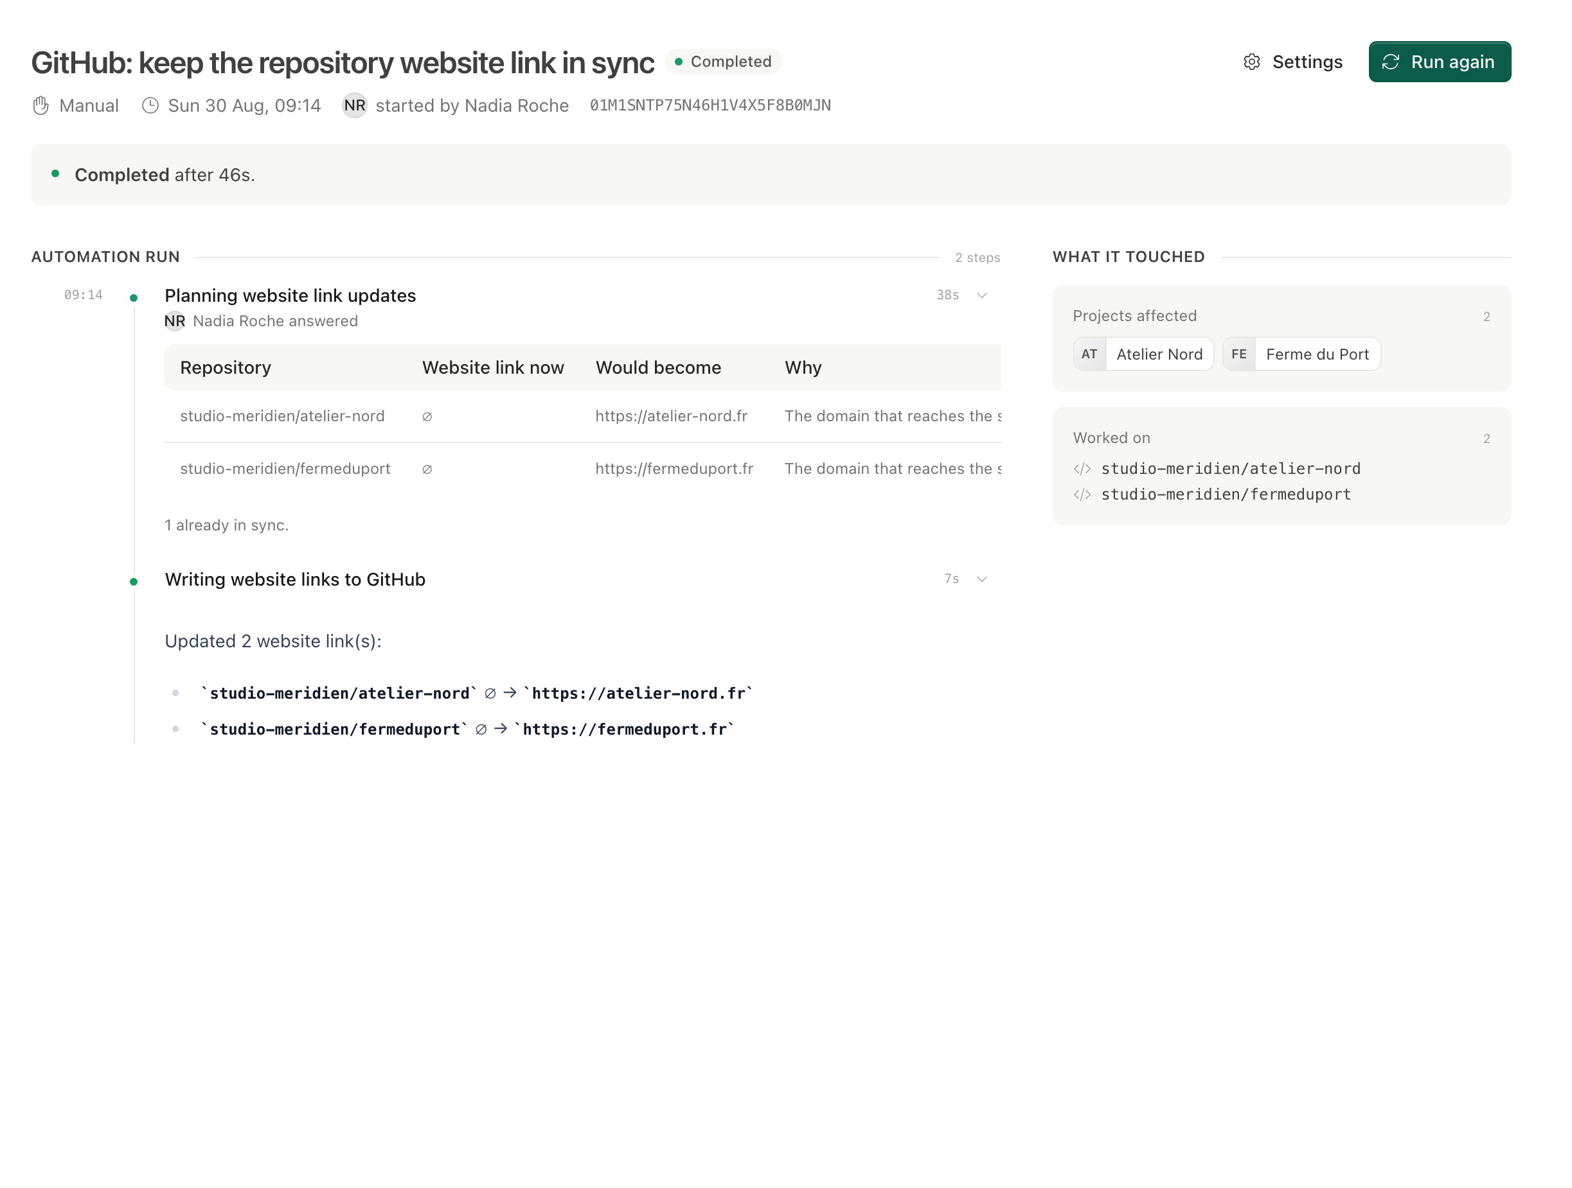Click the Projects affected label

pyautogui.click(x=1134, y=316)
